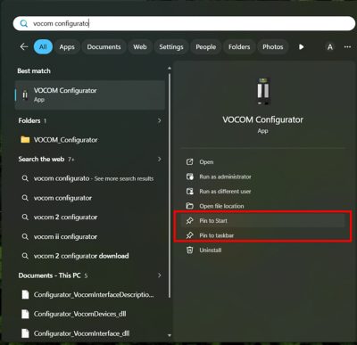Choose Pin to Start
This screenshot has height=345, width=357.
(x=263, y=220)
